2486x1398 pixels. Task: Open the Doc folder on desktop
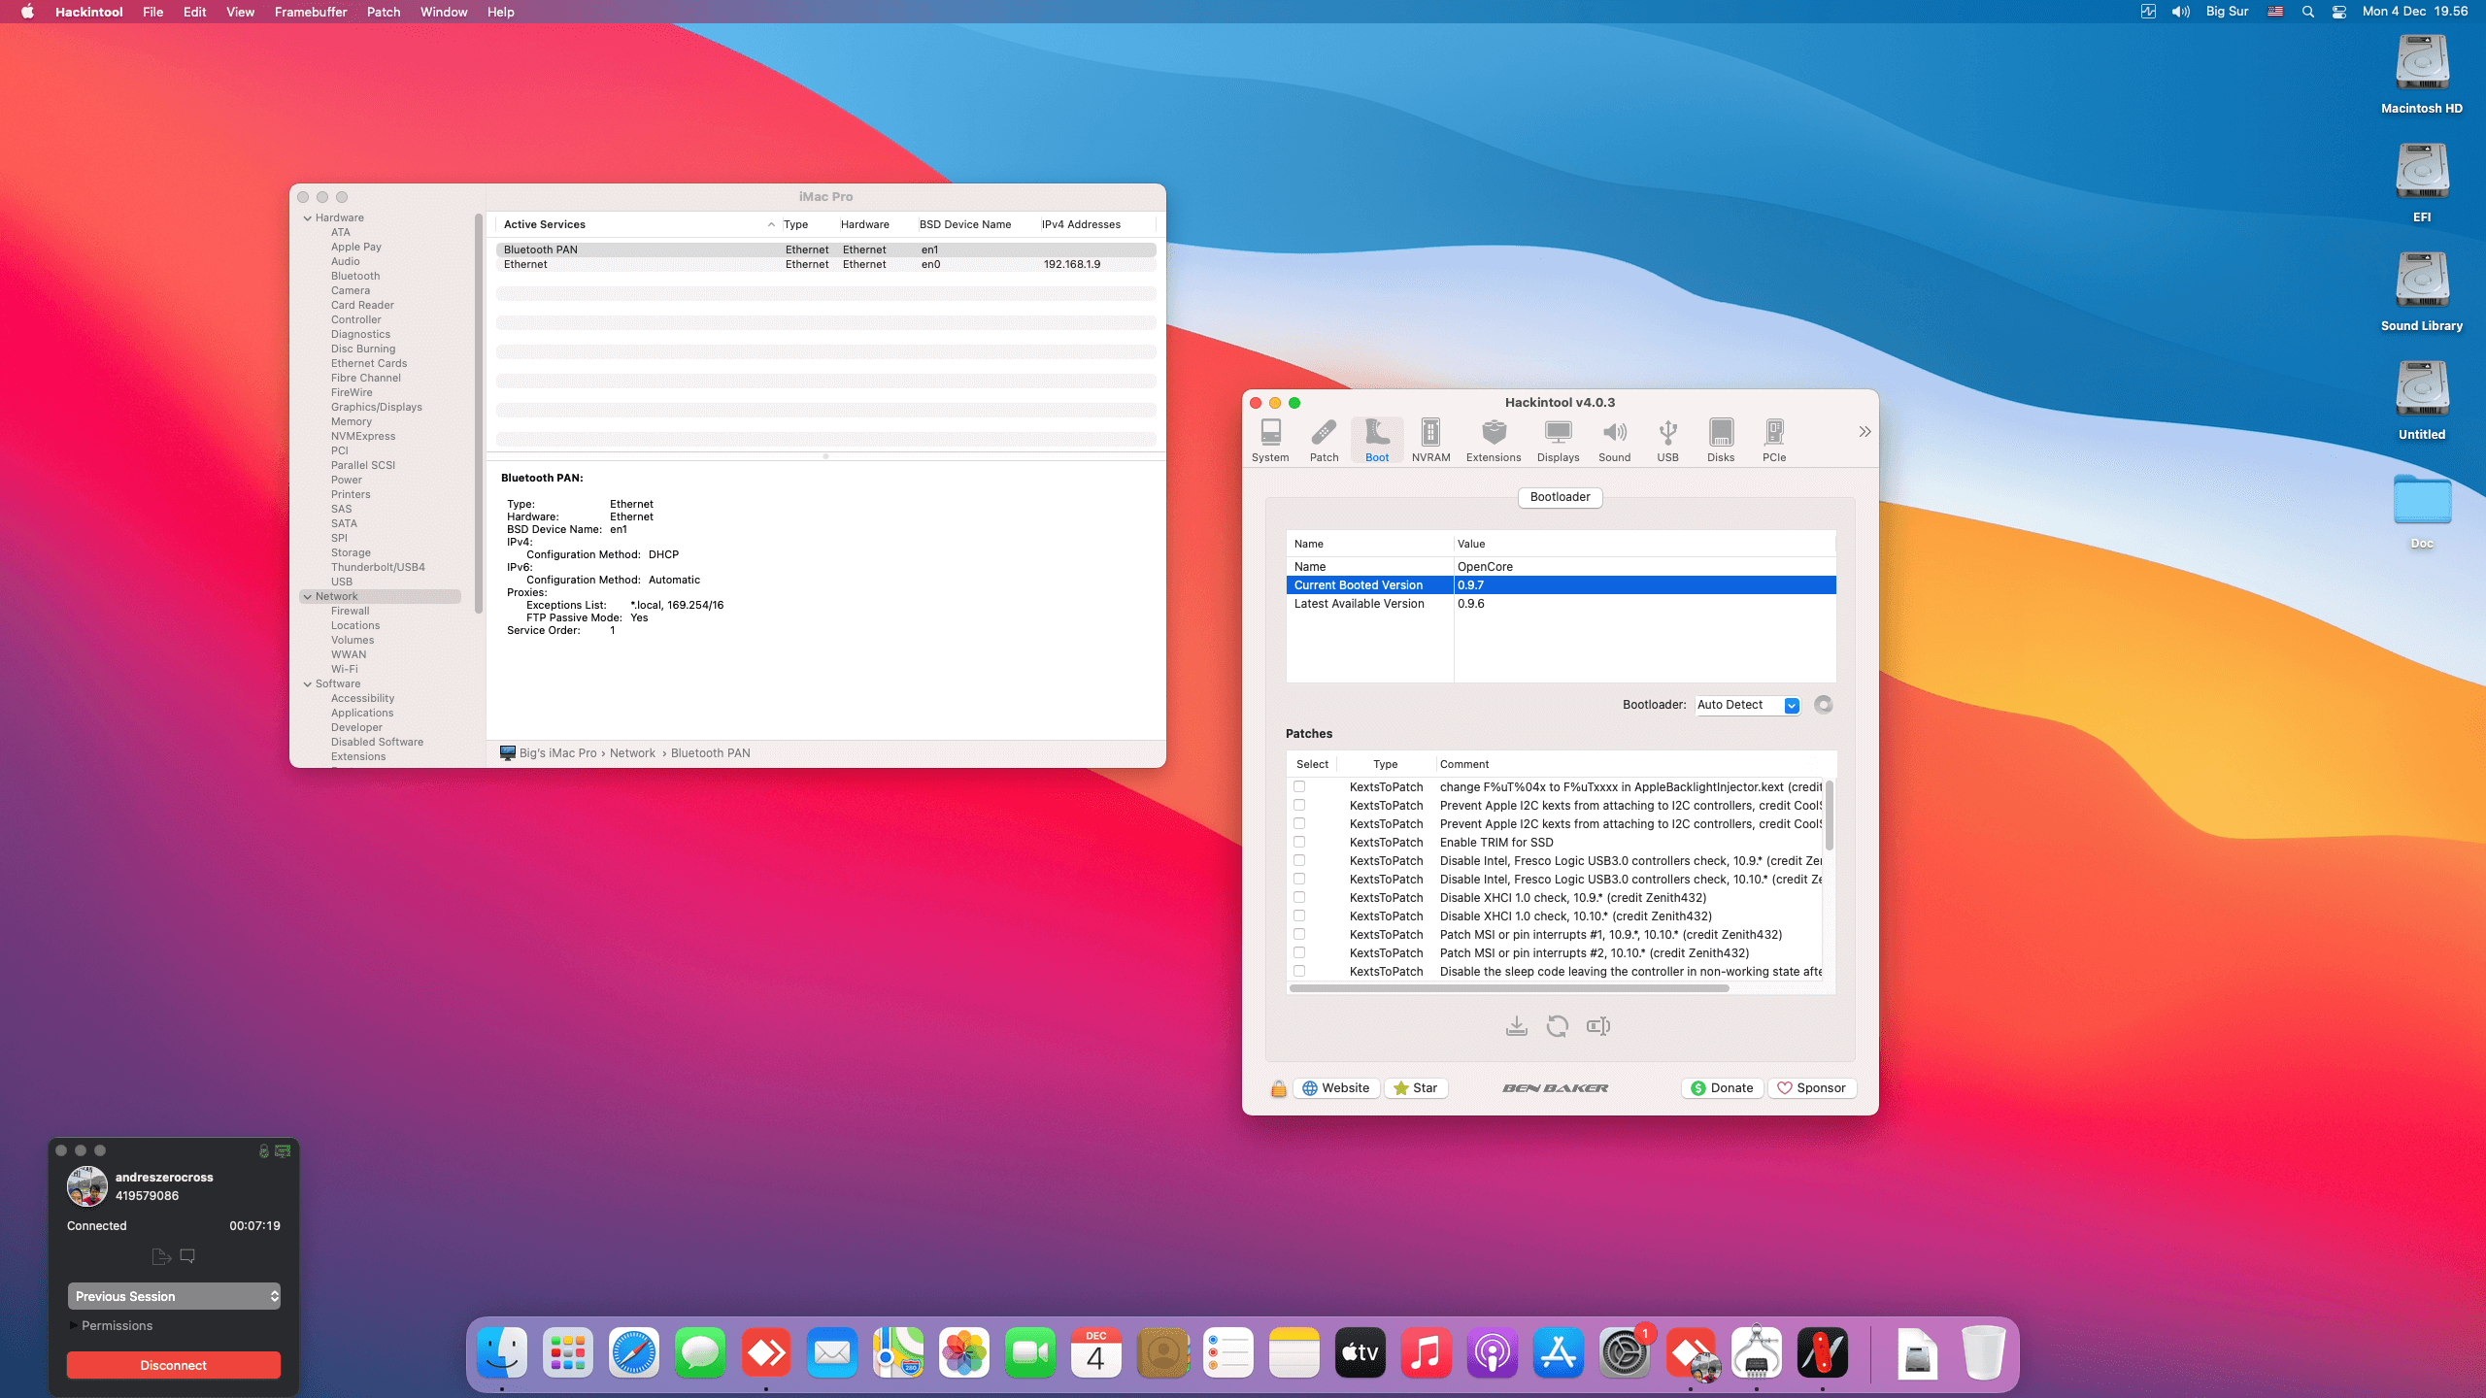pyautogui.click(x=2422, y=510)
